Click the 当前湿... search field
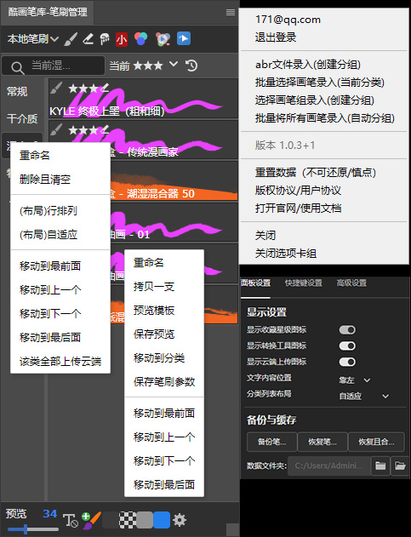Image resolution: width=411 pixels, height=537 pixels. click(53, 66)
